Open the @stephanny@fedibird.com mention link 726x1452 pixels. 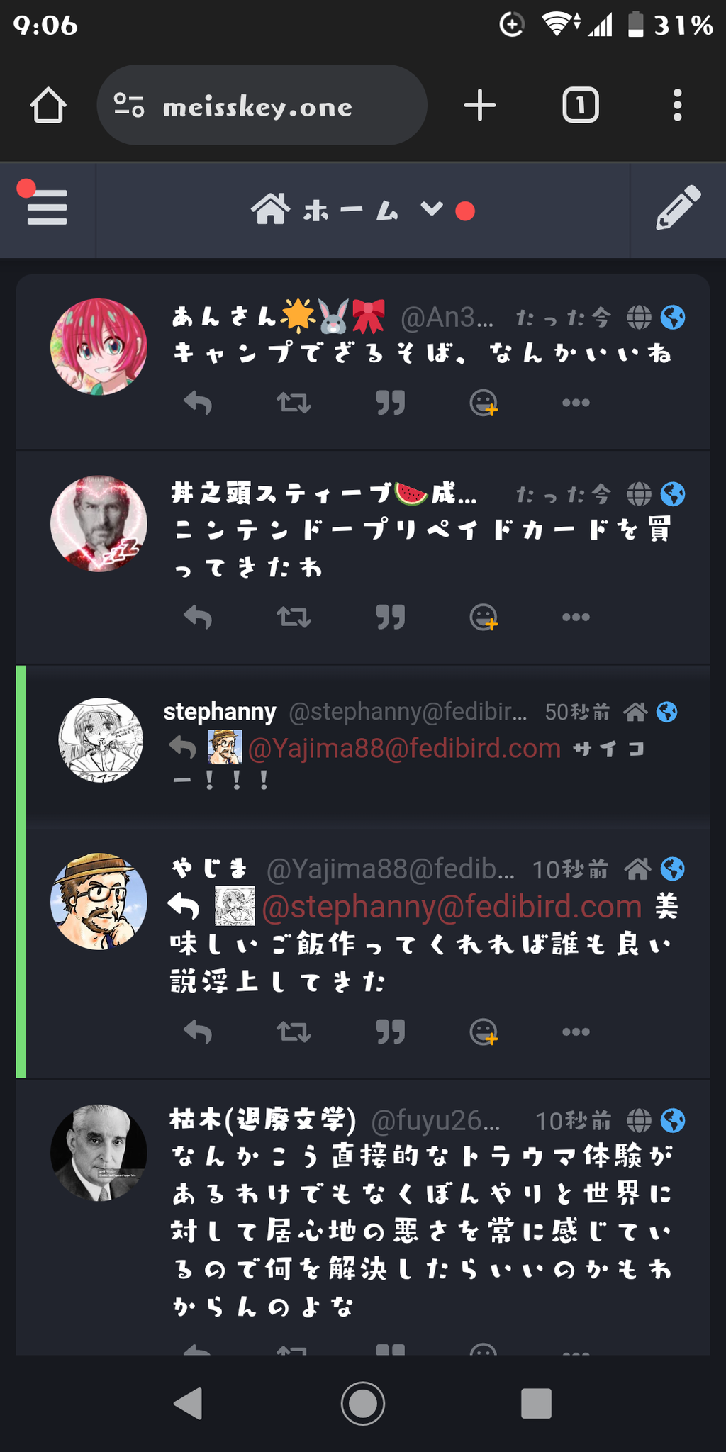click(452, 906)
